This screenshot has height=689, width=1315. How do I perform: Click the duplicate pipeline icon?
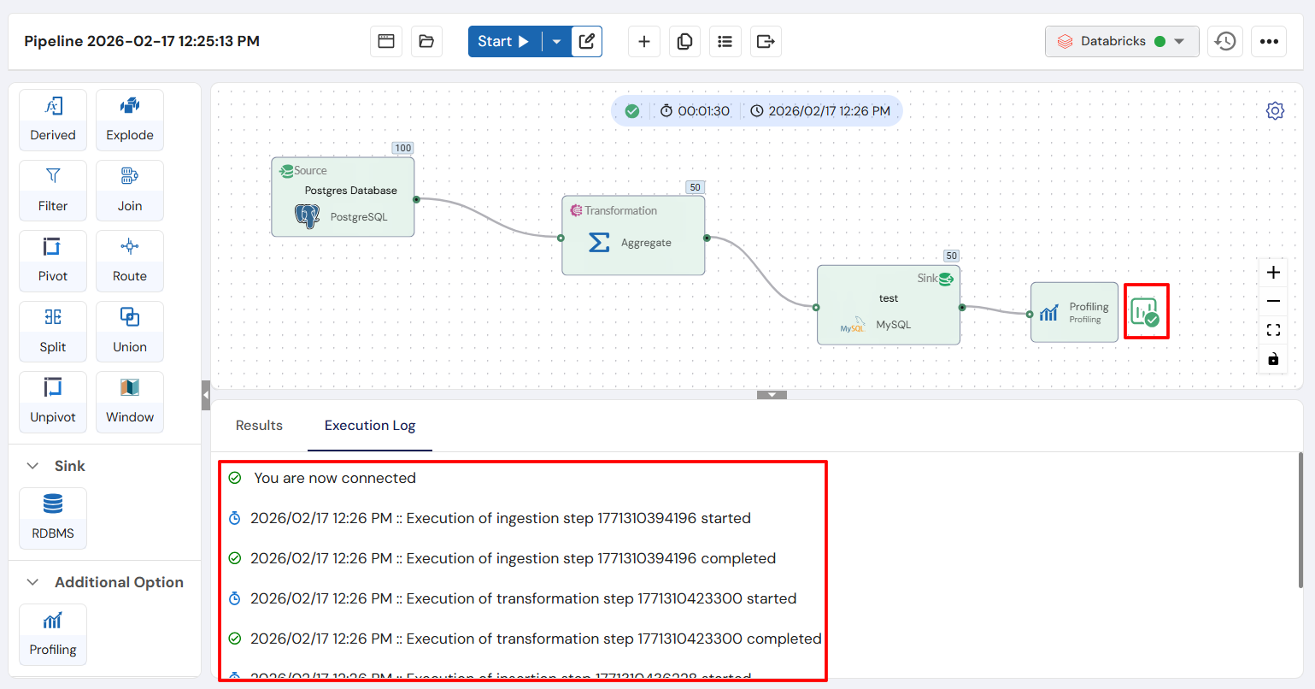(x=684, y=41)
